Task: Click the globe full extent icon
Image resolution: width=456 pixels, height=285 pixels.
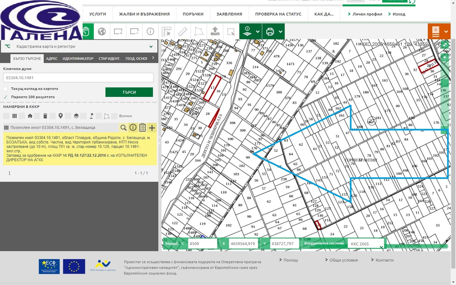Action: coord(102,31)
